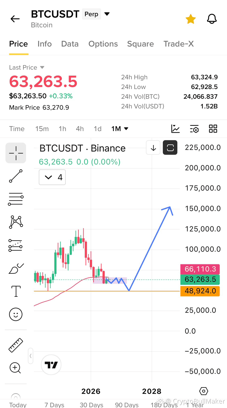This screenshot has width=227, height=408.
Task: Click the down arrow chart button
Action: (x=153, y=148)
